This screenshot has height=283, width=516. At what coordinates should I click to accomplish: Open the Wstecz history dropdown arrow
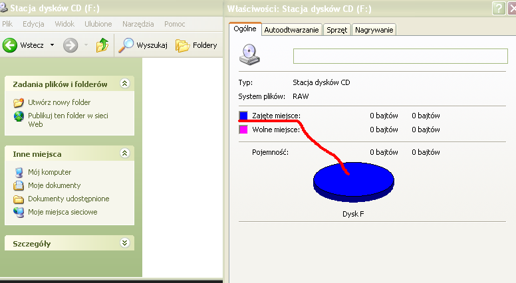tap(52, 45)
